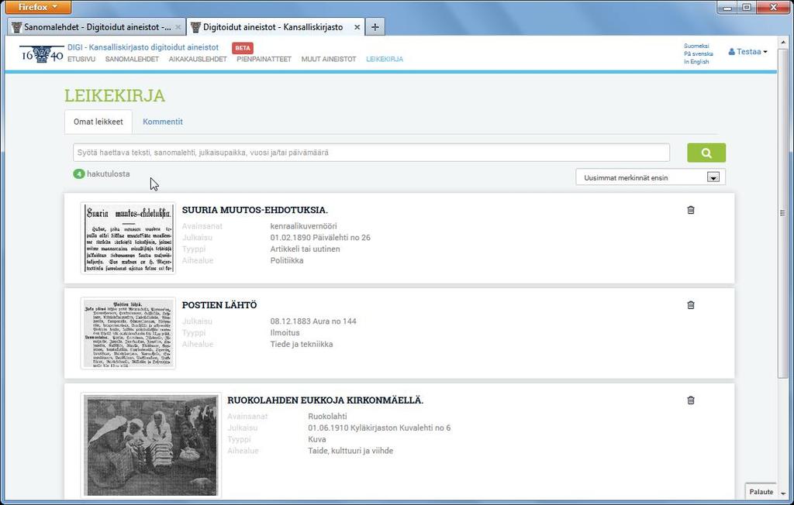The image size is (794, 505).
Task: Click the keyword Ruokolahti
Action: (327, 417)
